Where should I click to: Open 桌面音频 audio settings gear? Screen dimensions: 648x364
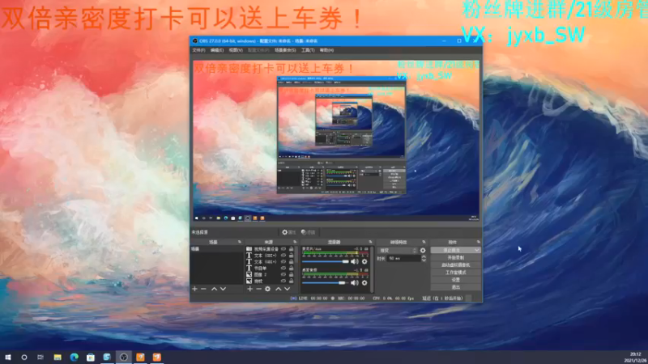(x=364, y=282)
